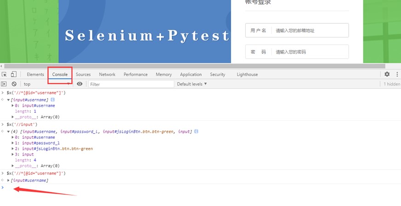Click the horizontal page scrollbar
The width and height of the screenshot is (401, 206).
195,66
